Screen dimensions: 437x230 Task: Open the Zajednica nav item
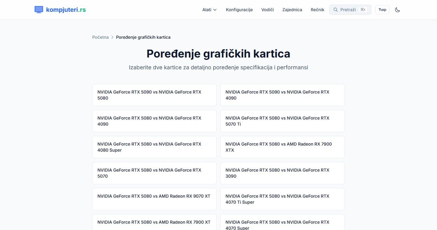tap(292, 10)
